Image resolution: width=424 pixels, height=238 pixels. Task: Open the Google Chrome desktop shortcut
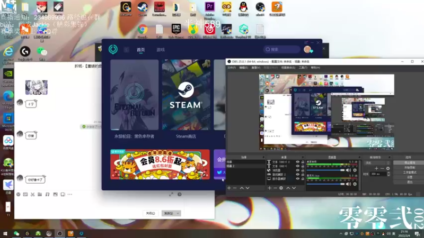[143, 30]
